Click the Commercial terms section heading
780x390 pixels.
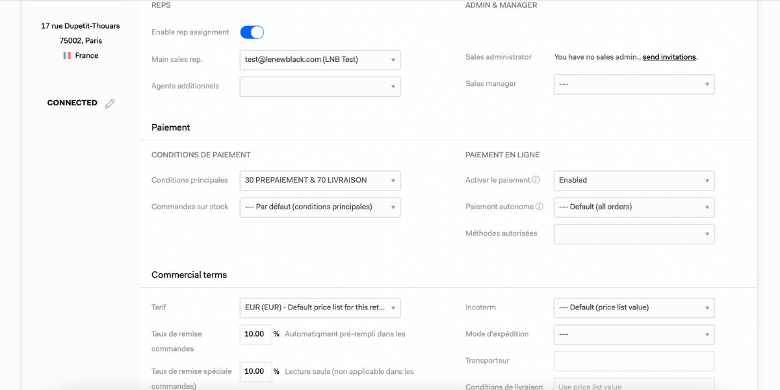(x=189, y=275)
